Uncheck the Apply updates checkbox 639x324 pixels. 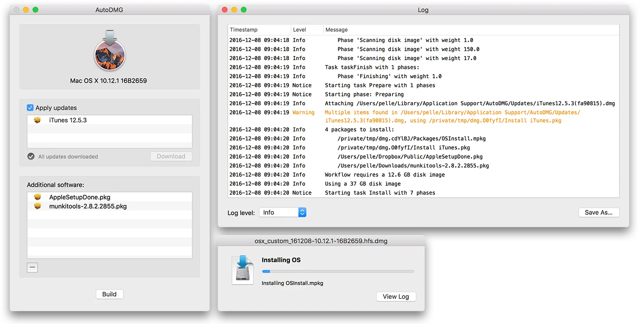30,108
